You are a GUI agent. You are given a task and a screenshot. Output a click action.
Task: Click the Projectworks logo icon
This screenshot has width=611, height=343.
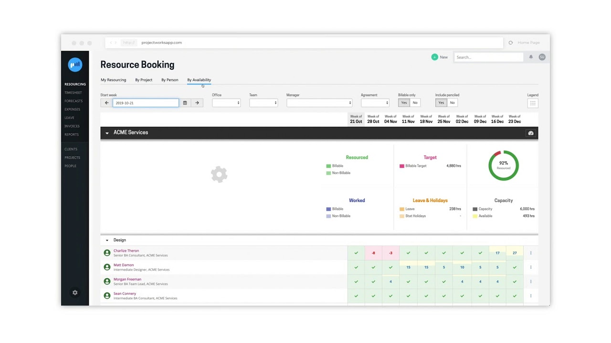pyautogui.click(x=75, y=64)
